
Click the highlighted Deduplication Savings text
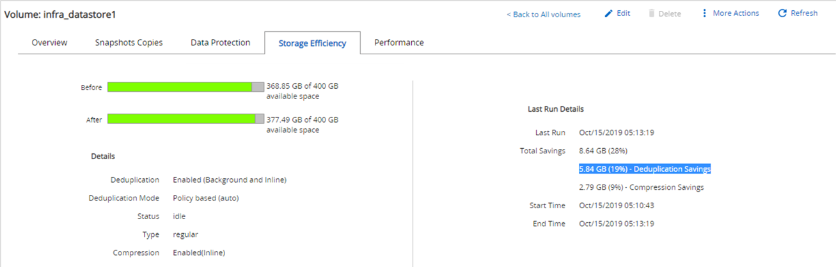coord(645,169)
